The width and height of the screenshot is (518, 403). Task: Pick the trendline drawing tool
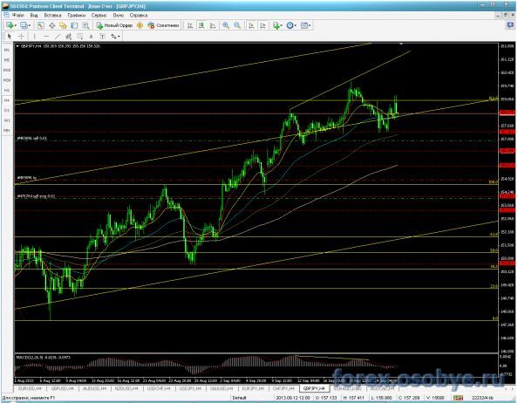pyautogui.click(x=58, y=37)
